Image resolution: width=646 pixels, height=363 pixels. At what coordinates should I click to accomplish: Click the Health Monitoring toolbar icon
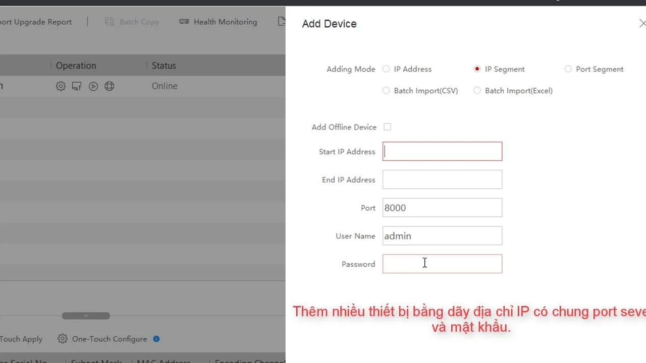point(184,22)
